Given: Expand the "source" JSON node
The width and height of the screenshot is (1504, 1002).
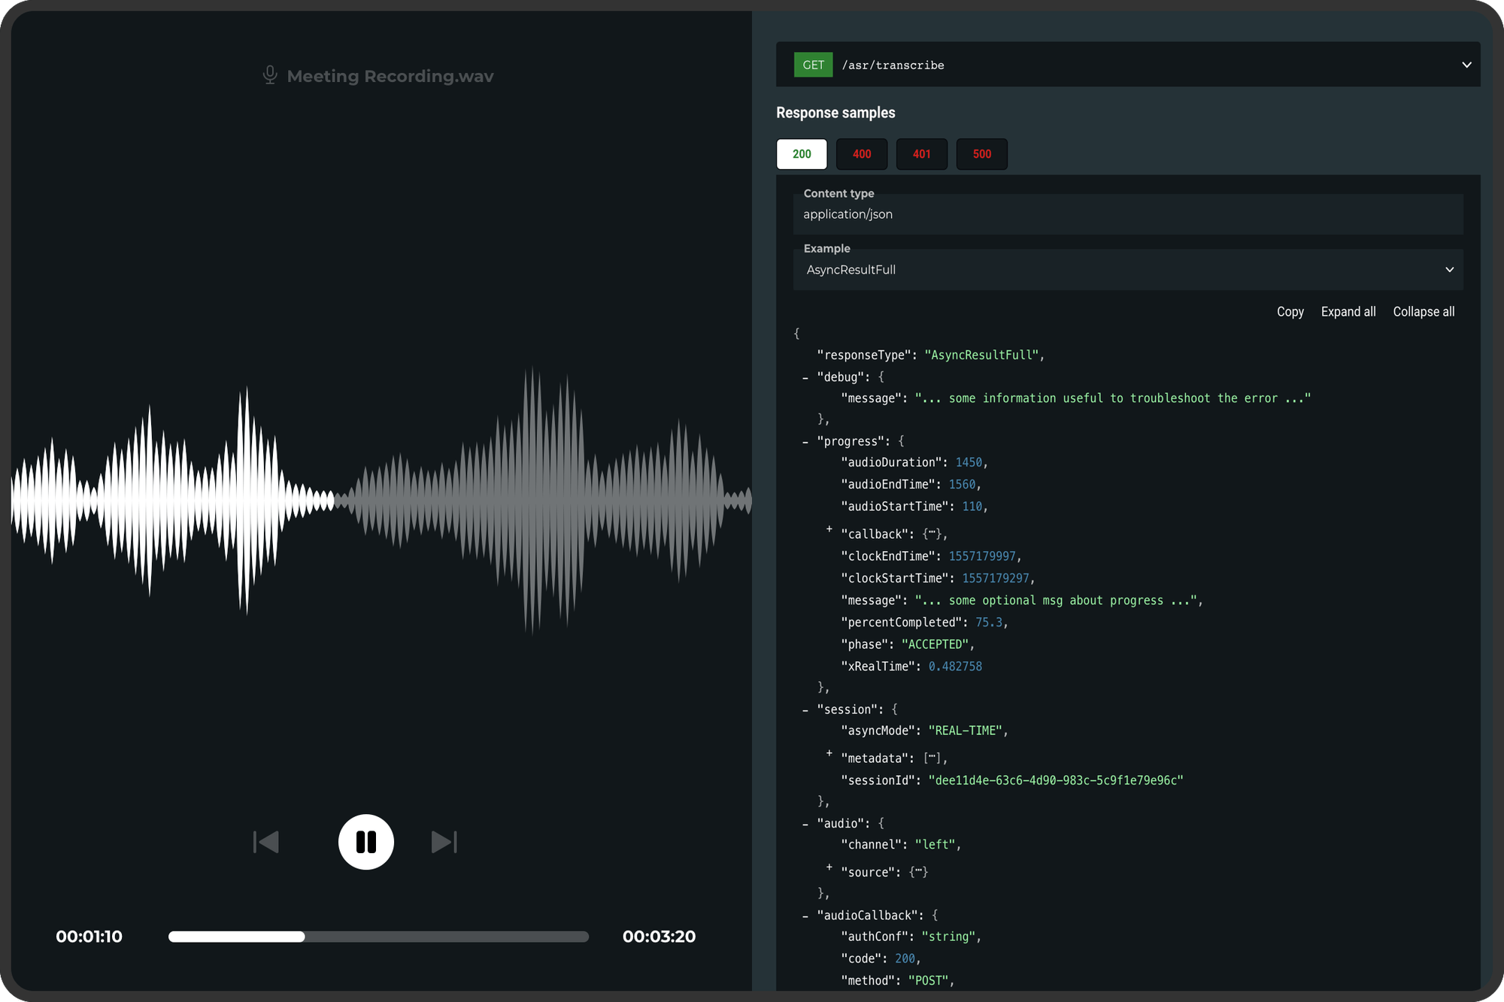Looking at the screenshot, I should pos(829,867).
